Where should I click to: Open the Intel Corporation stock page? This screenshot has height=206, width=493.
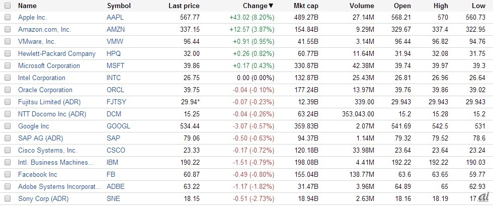[41, 78]
